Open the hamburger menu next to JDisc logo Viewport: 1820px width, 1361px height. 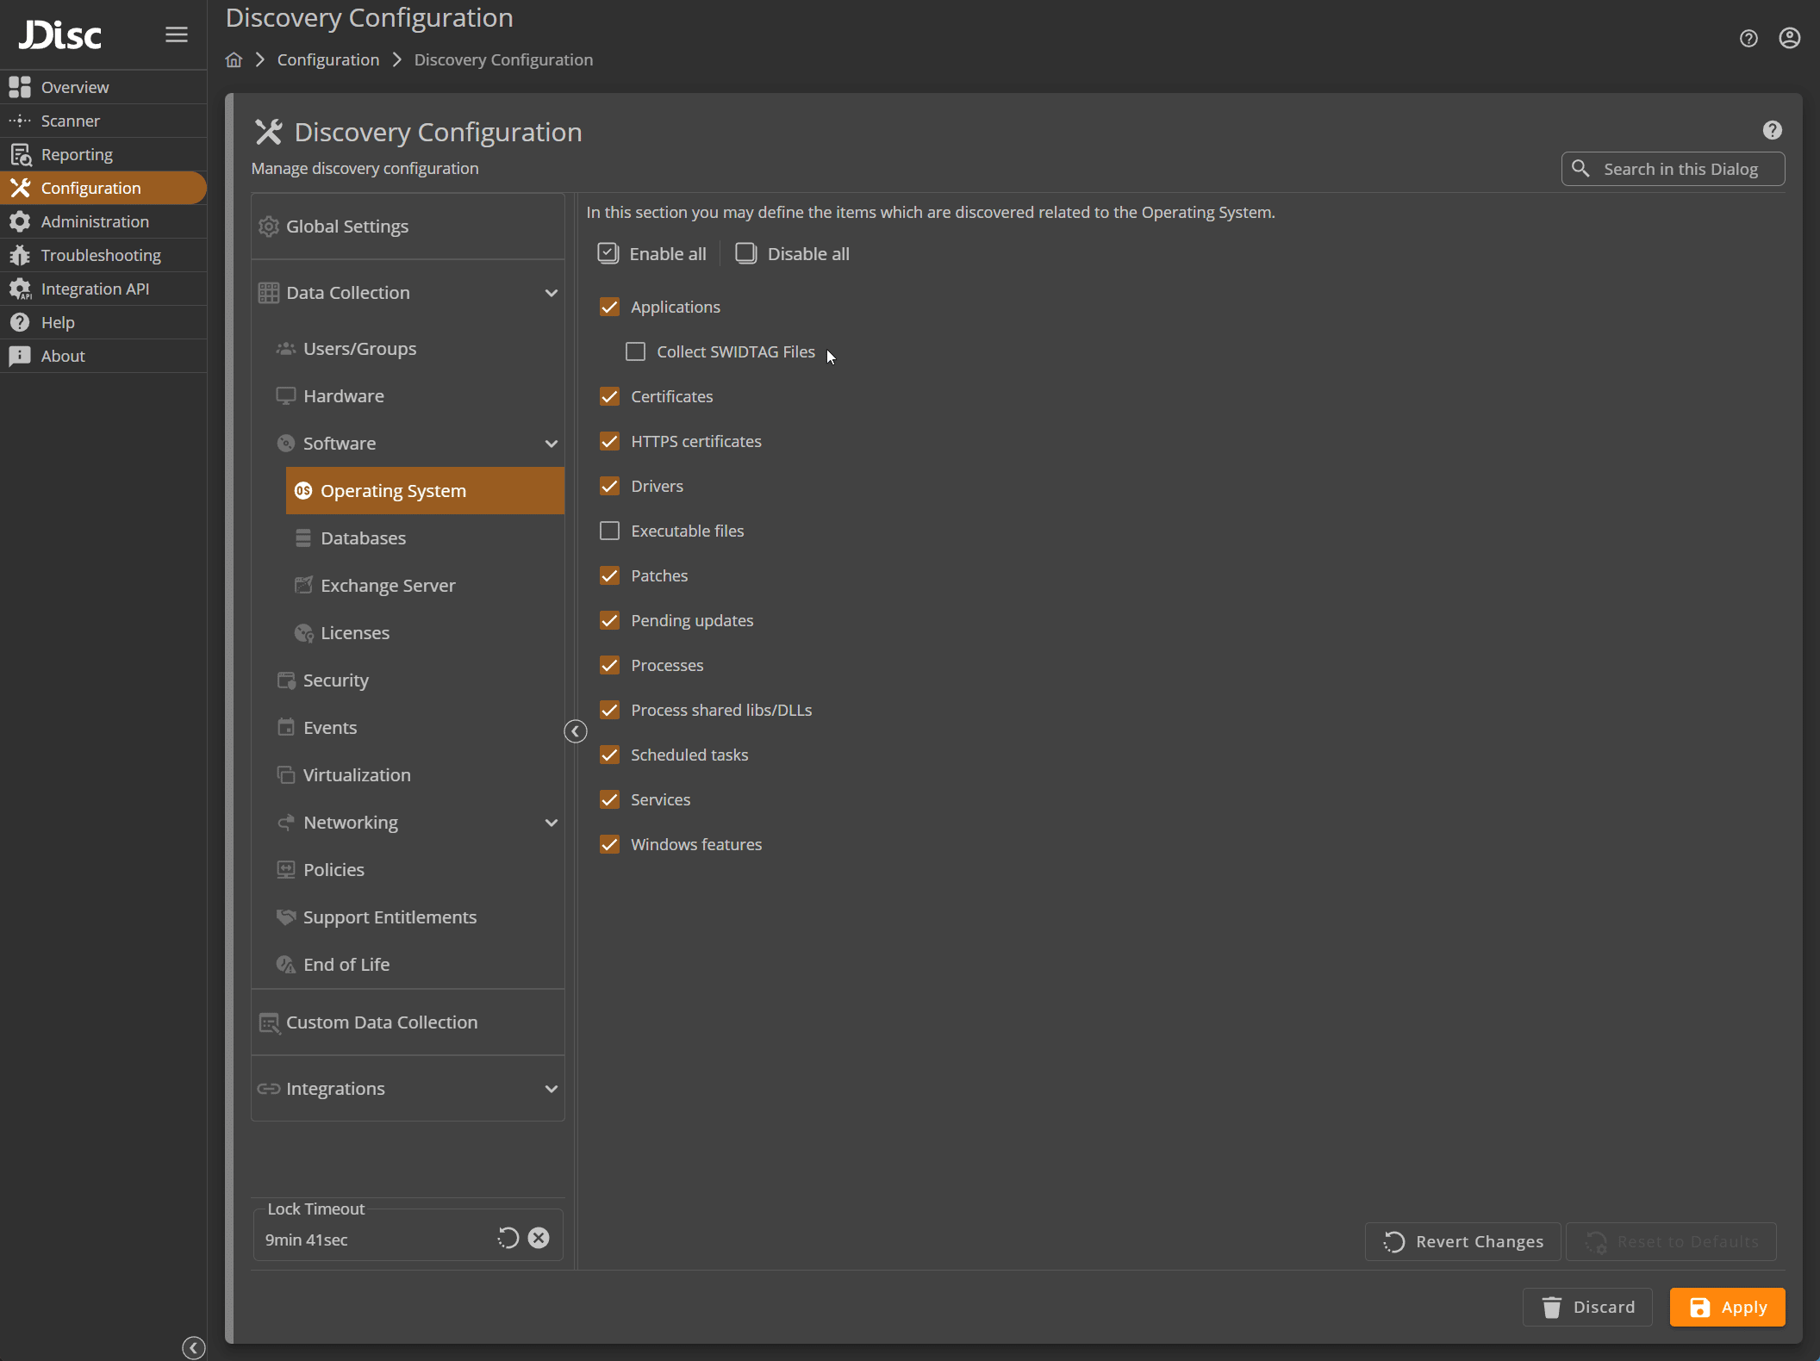click(x=176, y=34)
